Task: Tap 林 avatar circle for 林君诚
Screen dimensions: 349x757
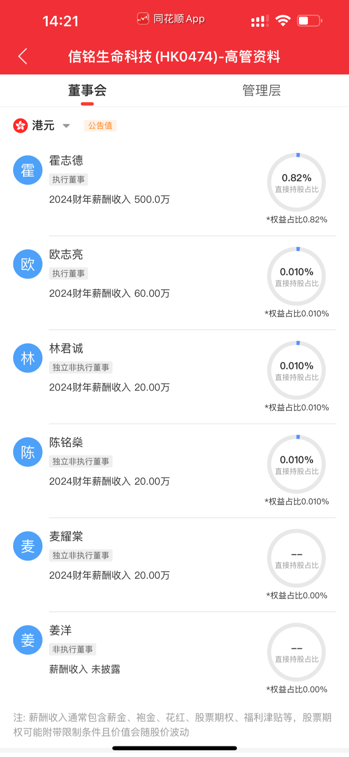Action: (x=28, y=358)
